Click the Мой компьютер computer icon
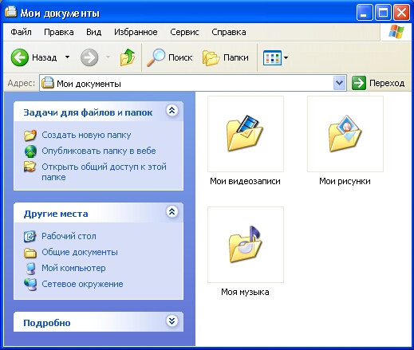This screenshot has width=414, height=350. pos(30,269)
